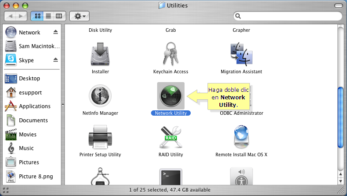Image resolution: width=347 pixels, height=196 pixels.
Task: Hide toolbar with the pill button
Action: tap(338, 6)
